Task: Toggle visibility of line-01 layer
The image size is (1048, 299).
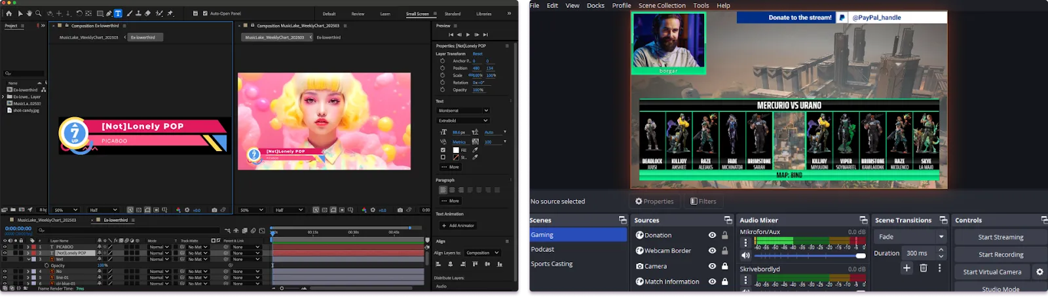Action: tap(5, 277)
